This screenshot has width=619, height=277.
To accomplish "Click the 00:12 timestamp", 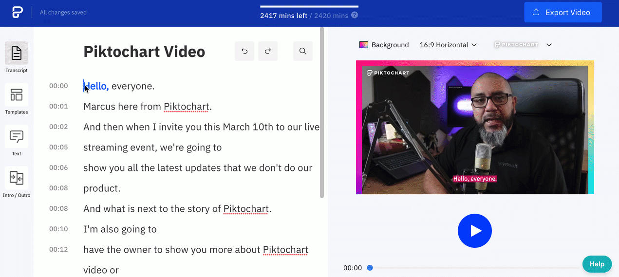I will 58,250.
